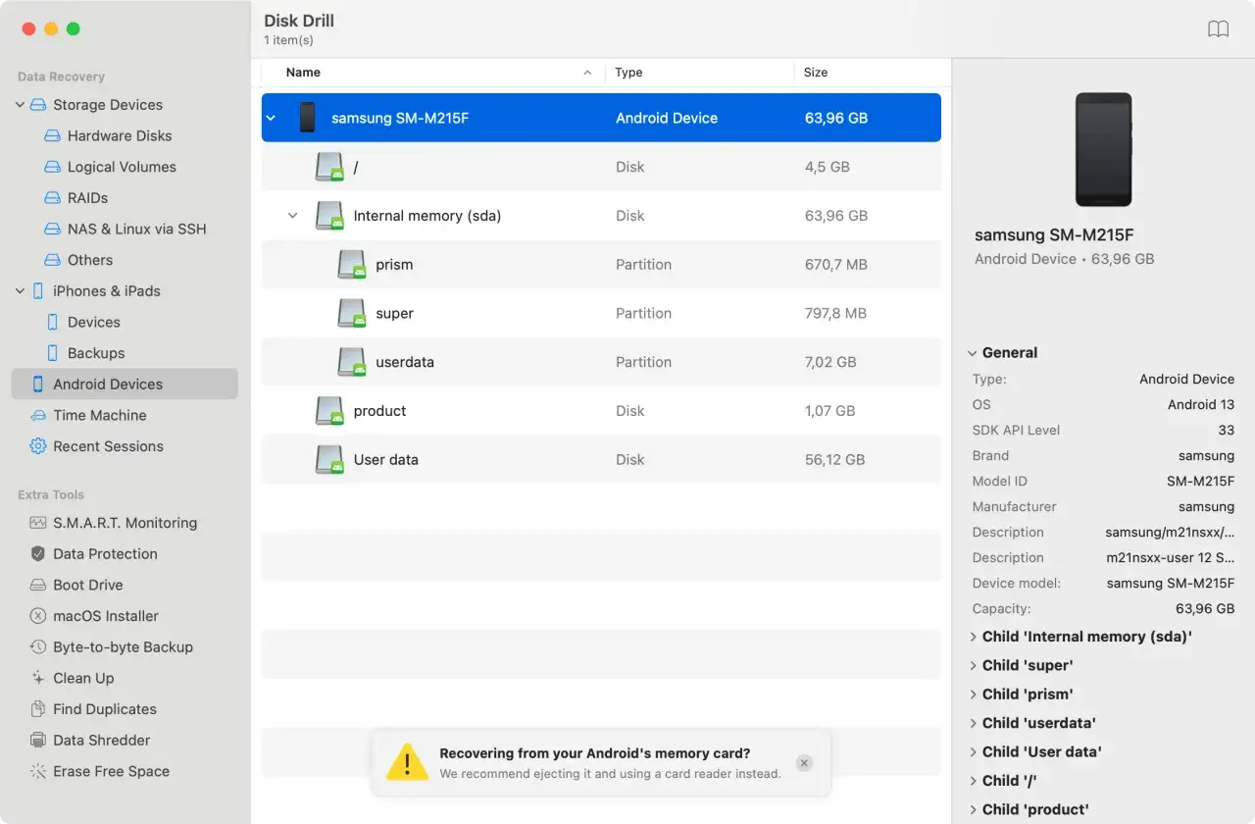Click the Time Machine icon

pyautogui.click(x=38, y=415)
